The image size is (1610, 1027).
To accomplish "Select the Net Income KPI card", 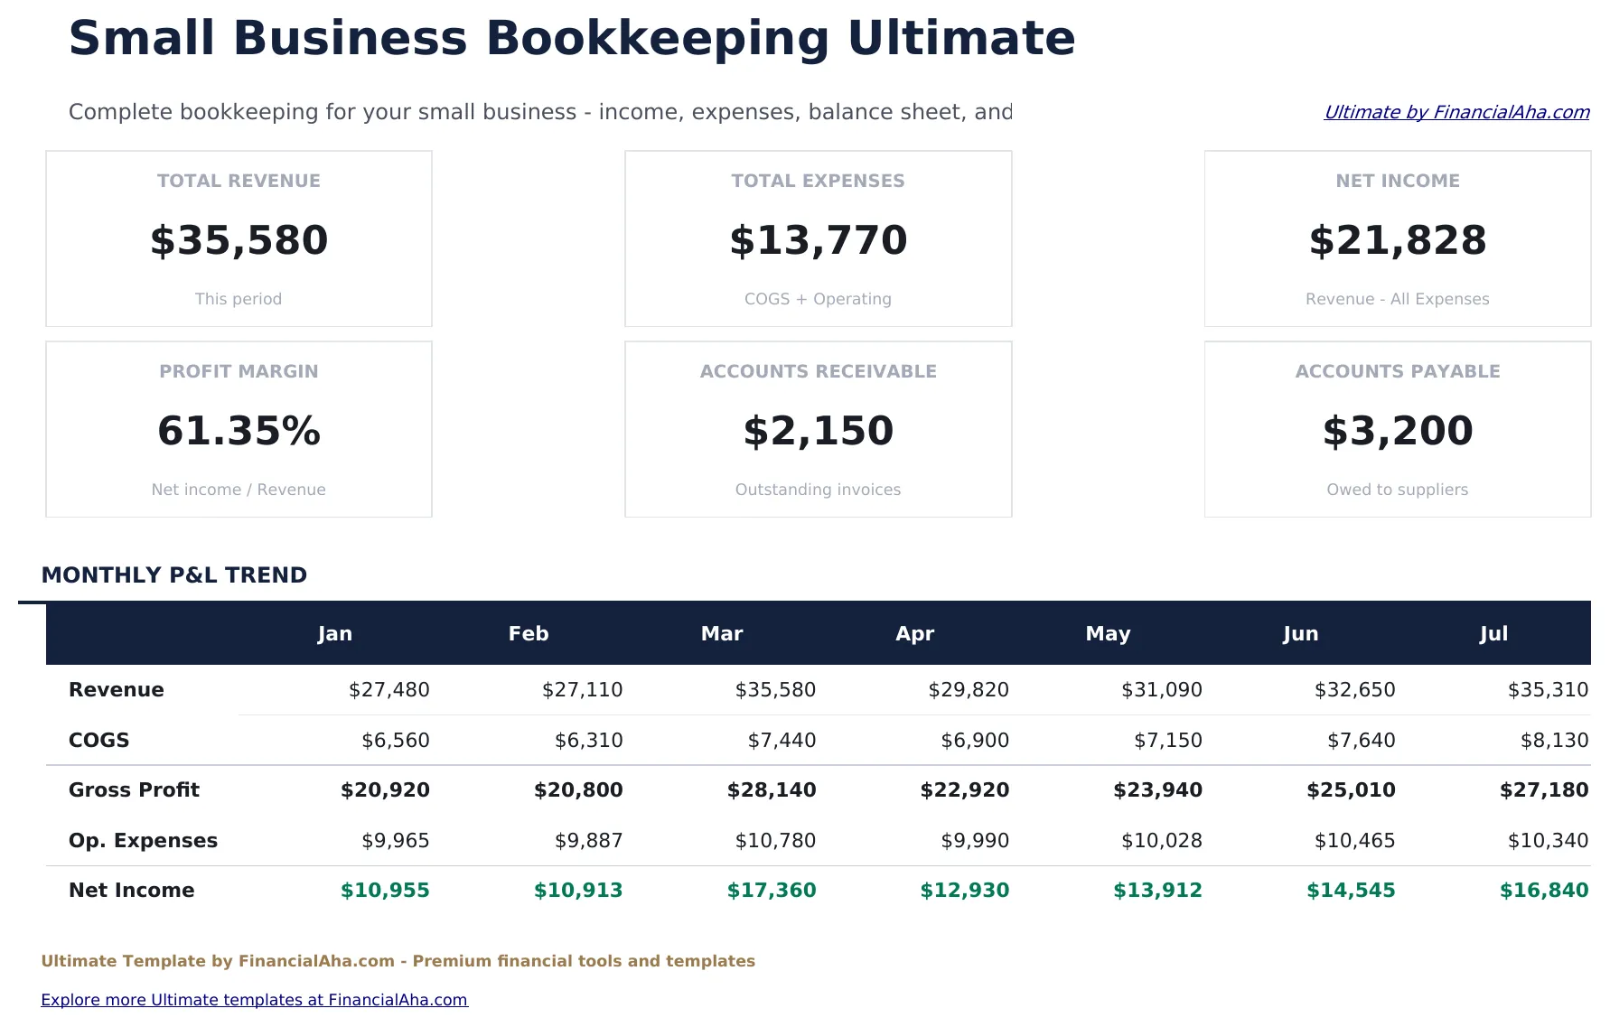I will click(1397, 238).
